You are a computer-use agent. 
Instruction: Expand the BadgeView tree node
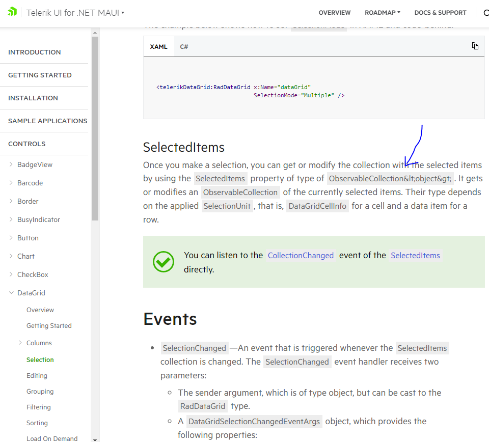[x=11, y=164]
